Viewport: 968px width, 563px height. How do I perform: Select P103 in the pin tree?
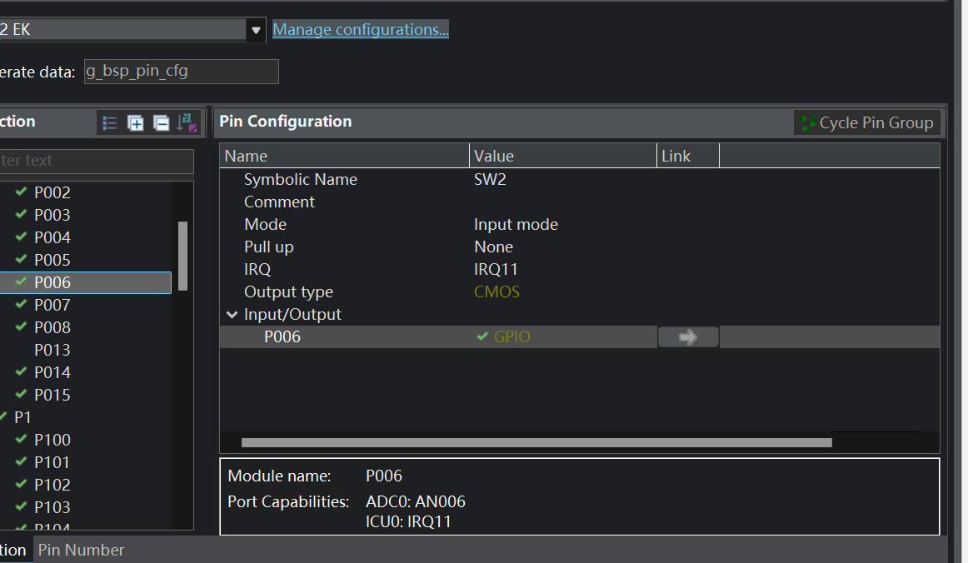52,507
